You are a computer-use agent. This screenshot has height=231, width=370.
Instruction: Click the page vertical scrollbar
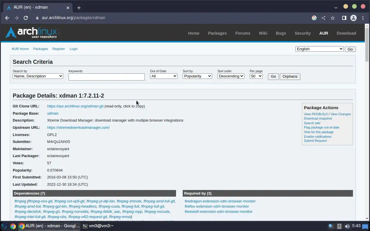click(x=367, y=45)
